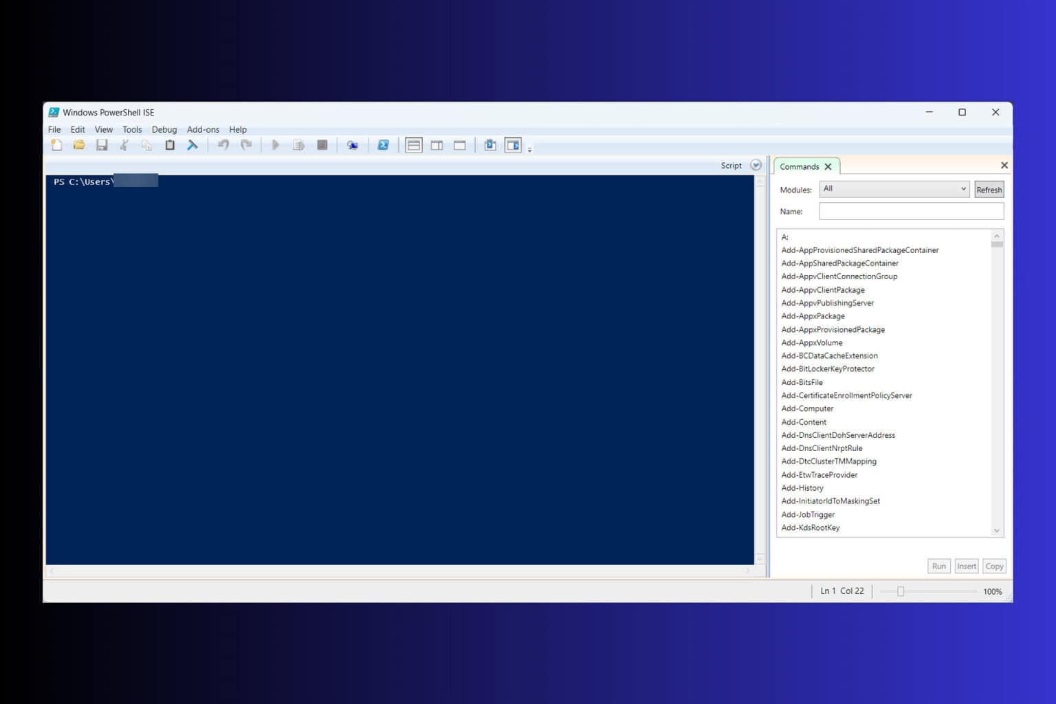Select Add-KdsRootKey command
This screenshot has height=704, width=1056.
811,528
